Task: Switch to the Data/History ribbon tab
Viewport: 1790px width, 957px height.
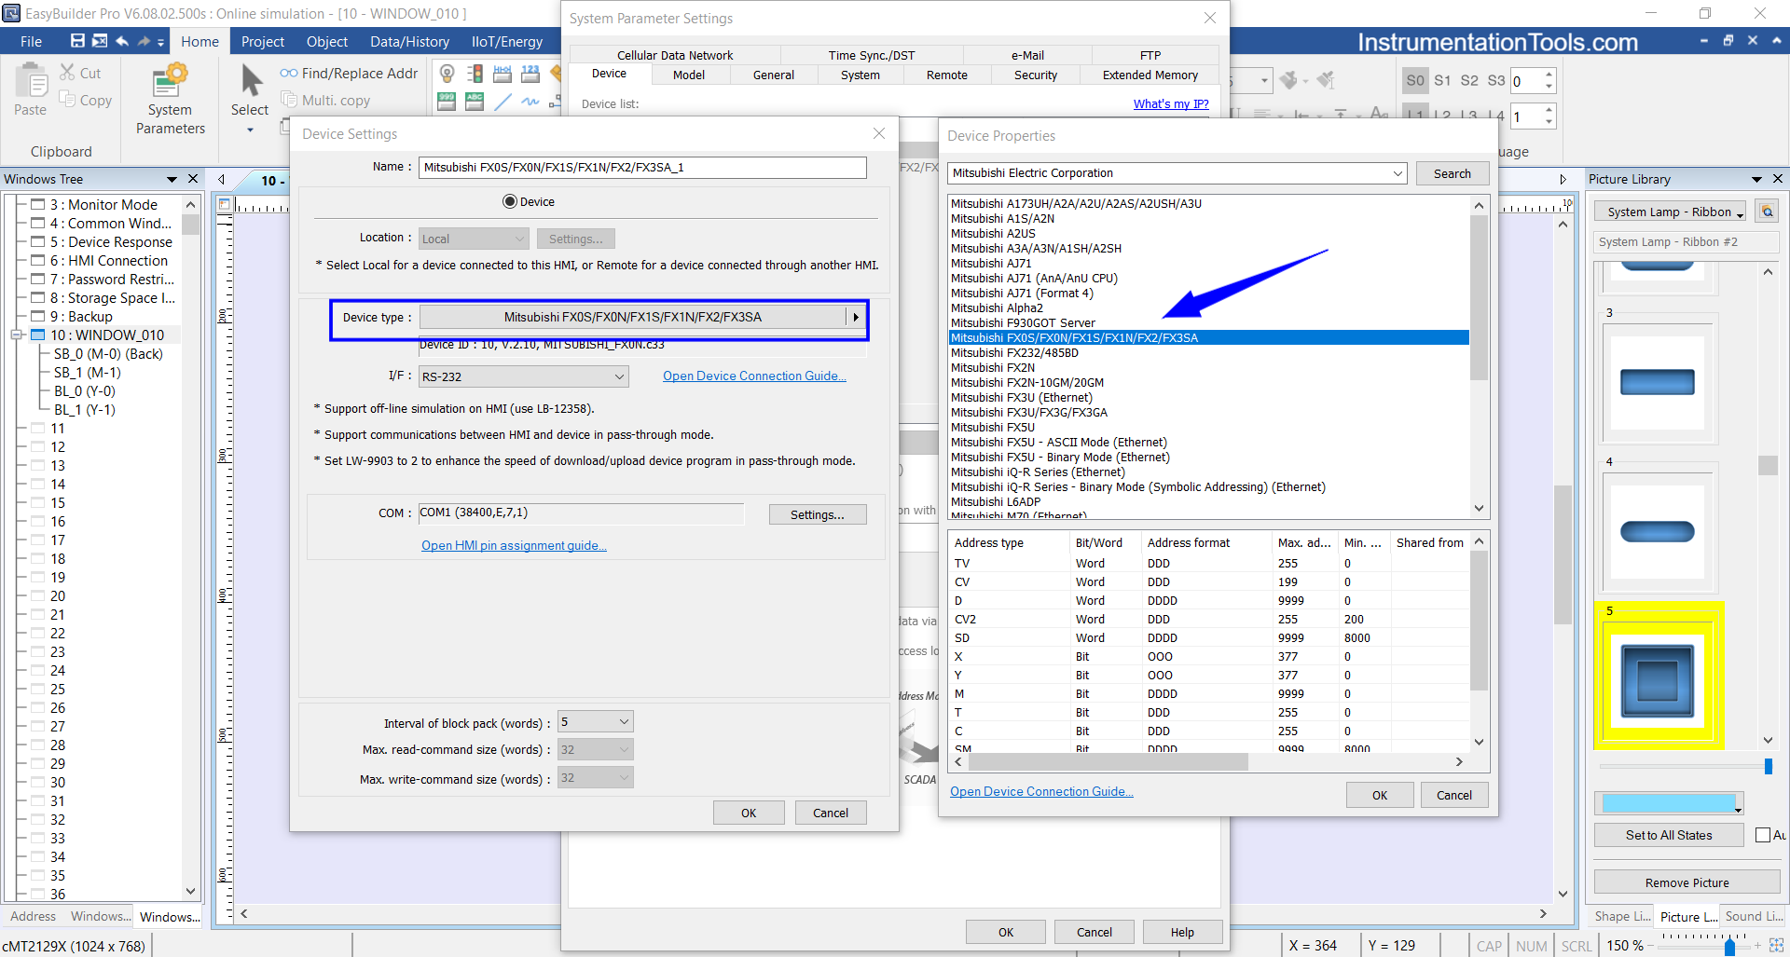Action: pyautogui.click(x=409, y=41)
